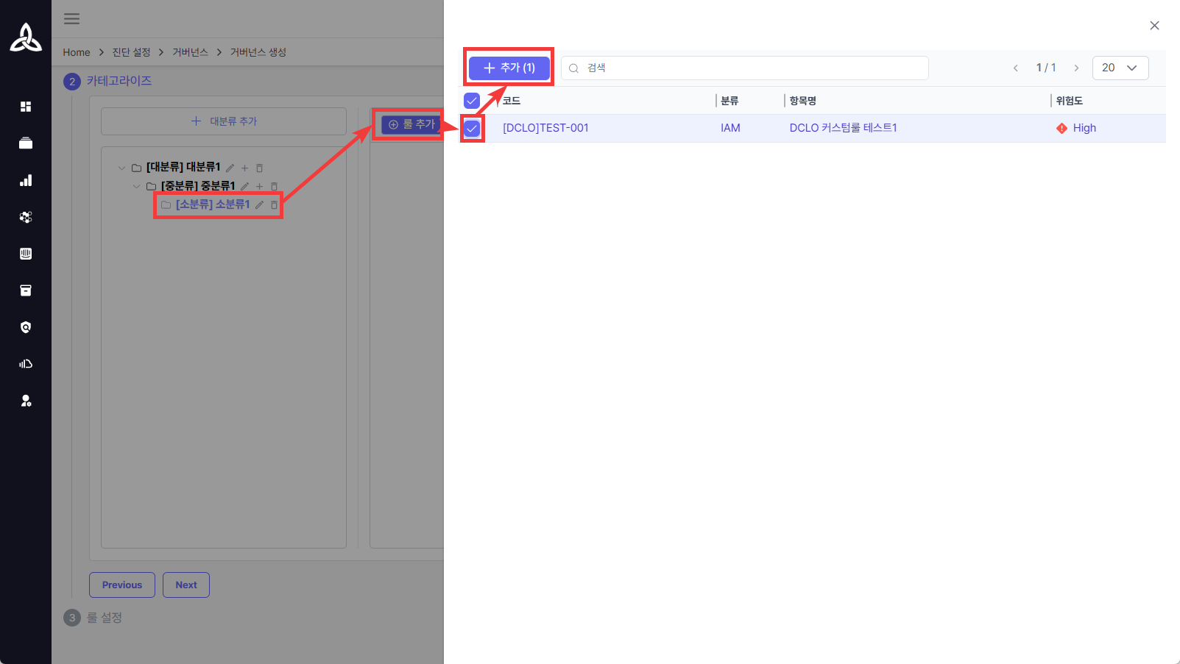Close the rule selection panel
This screenshot has height=664, width=1180.
point(1154,26)
